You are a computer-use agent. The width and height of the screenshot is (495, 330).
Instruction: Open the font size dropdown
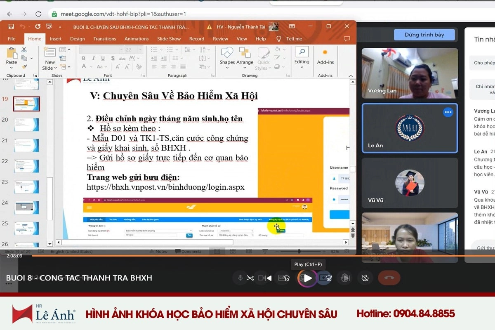(x=140, y=49)
